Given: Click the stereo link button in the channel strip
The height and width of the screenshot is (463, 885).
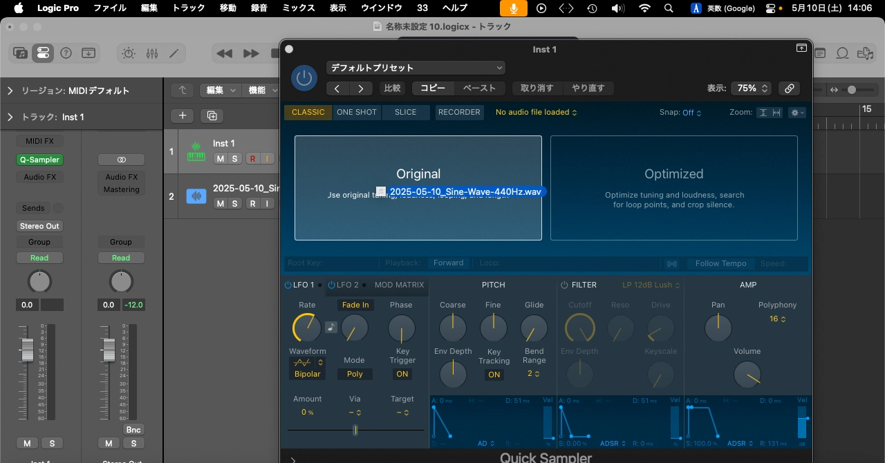Looking at the screenshot, I should pyautogui.click(x=121, y=160).
